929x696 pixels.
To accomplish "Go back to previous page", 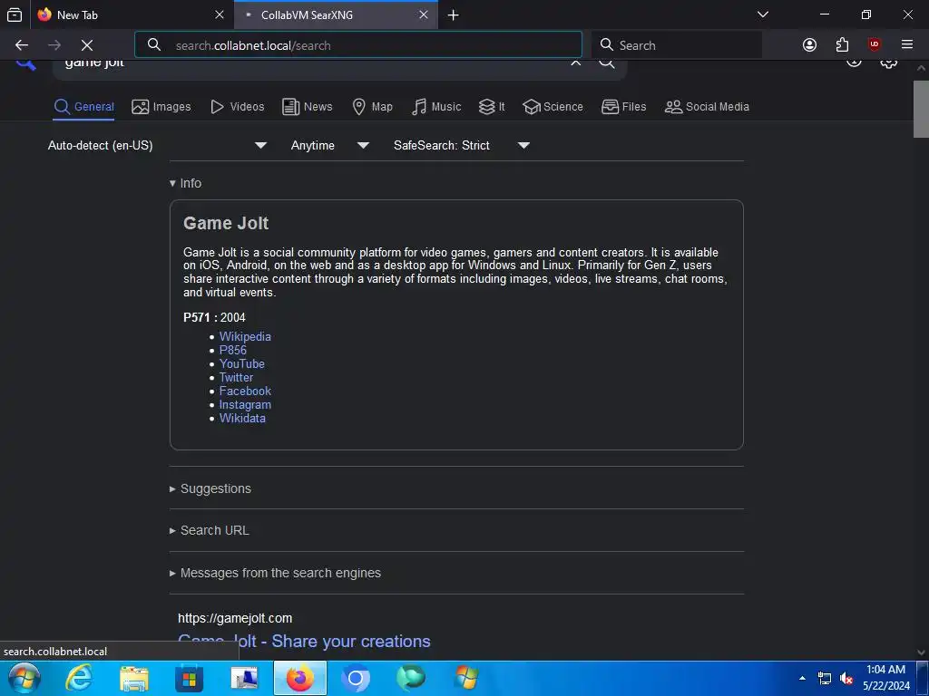I will coord(22,45).
